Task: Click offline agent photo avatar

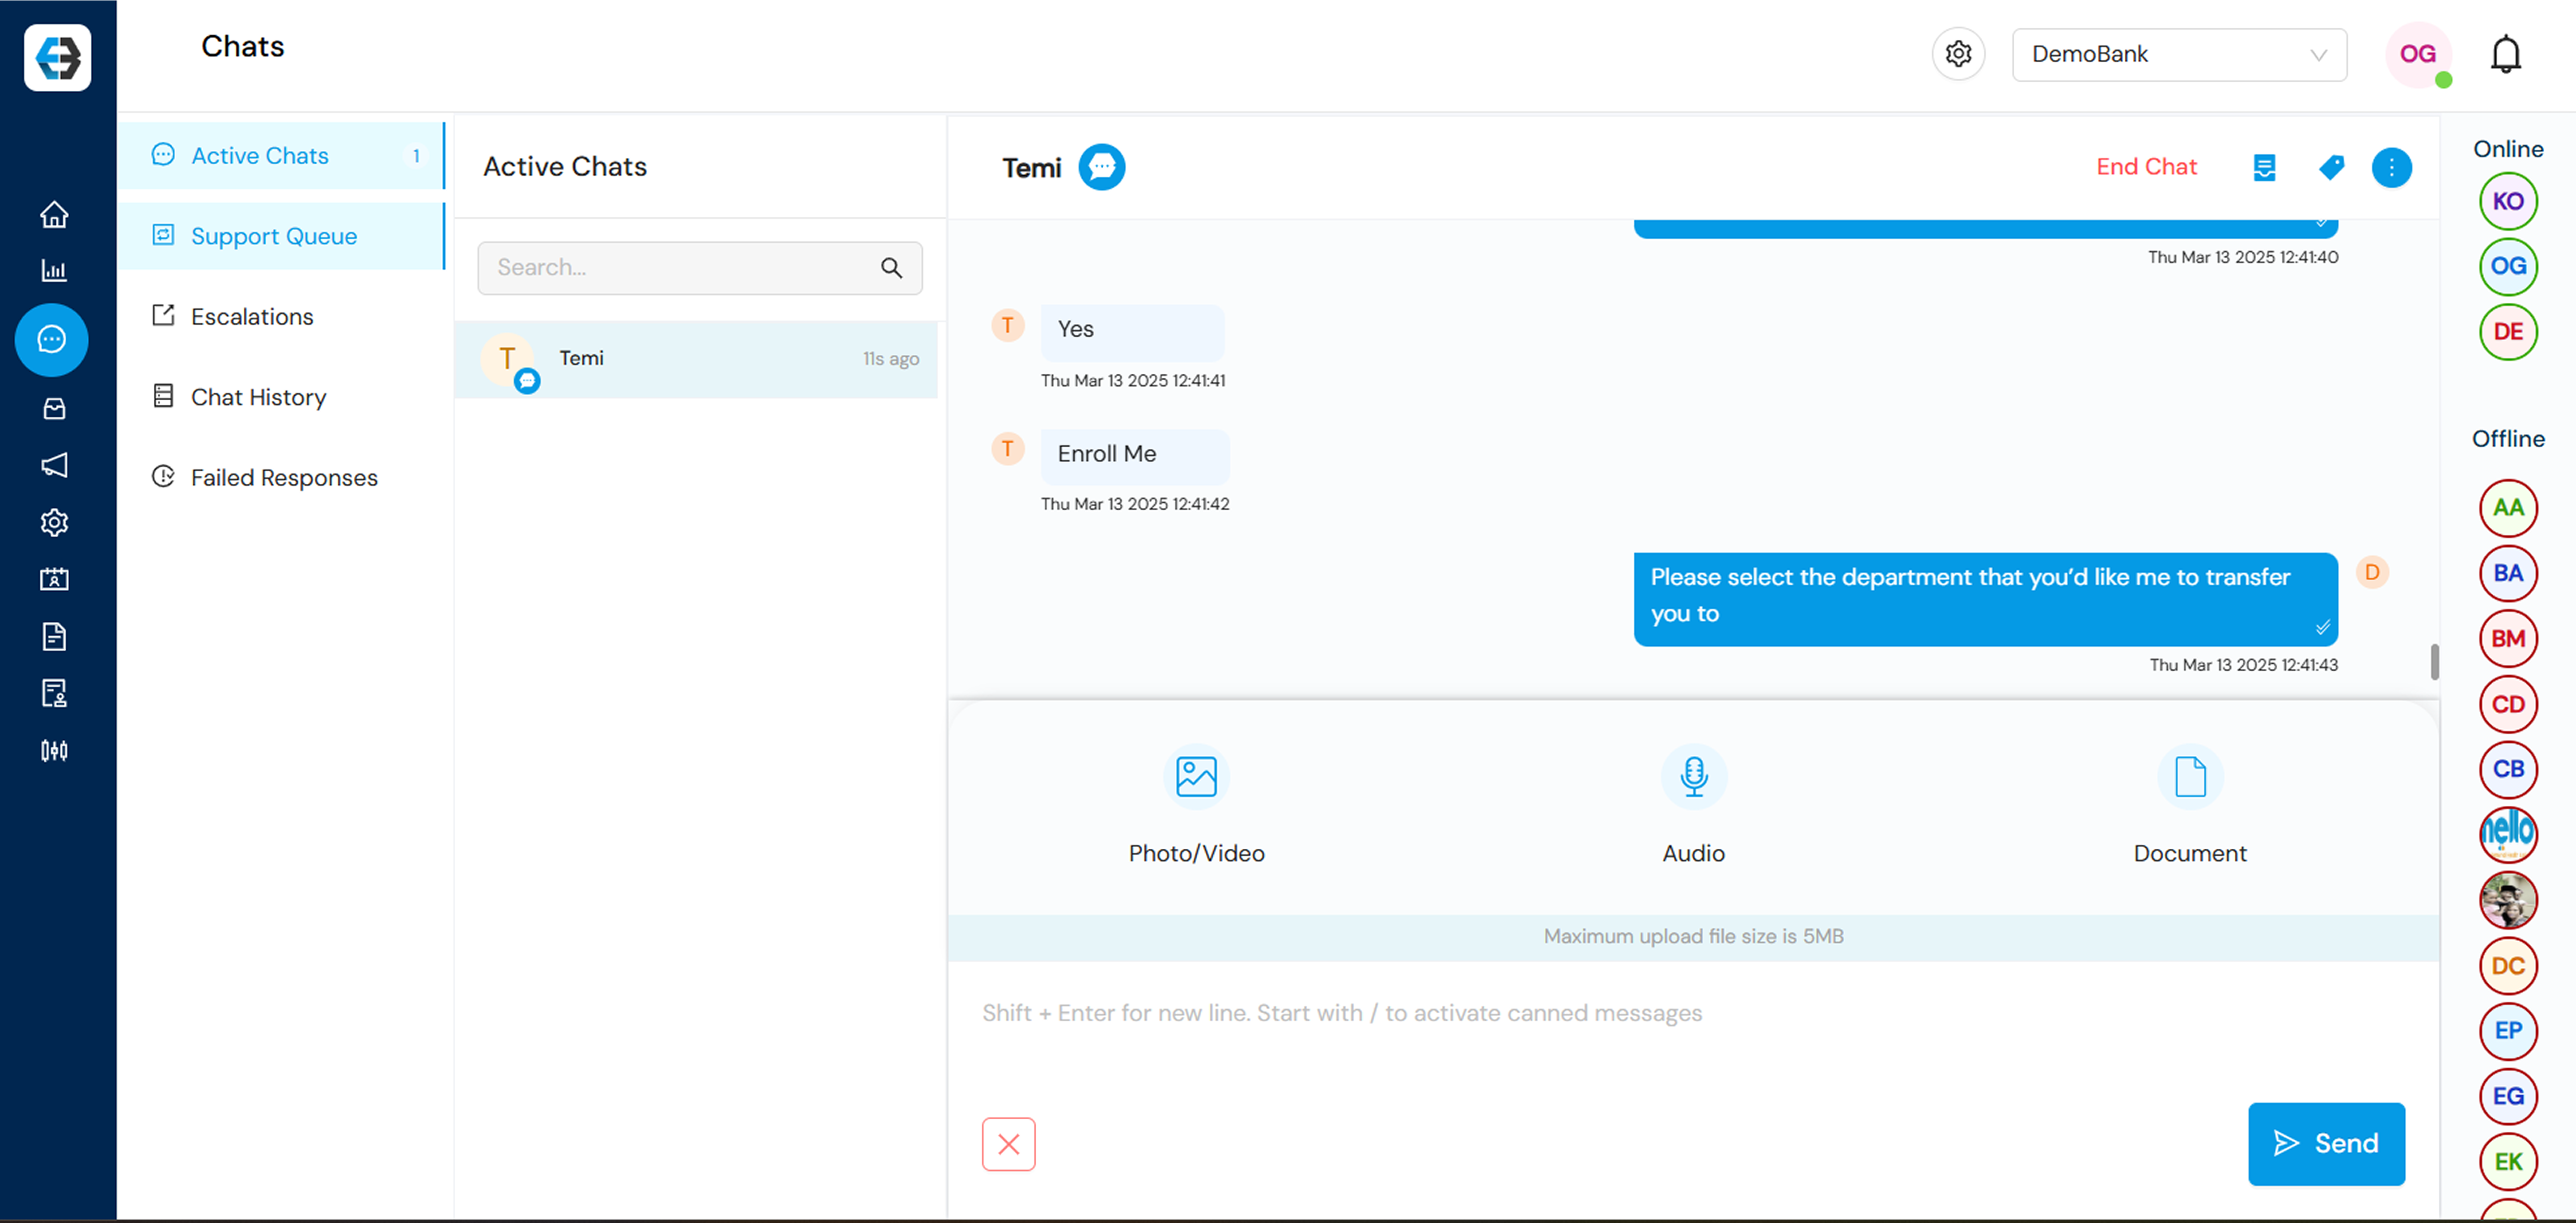Action: (2508, 900)
